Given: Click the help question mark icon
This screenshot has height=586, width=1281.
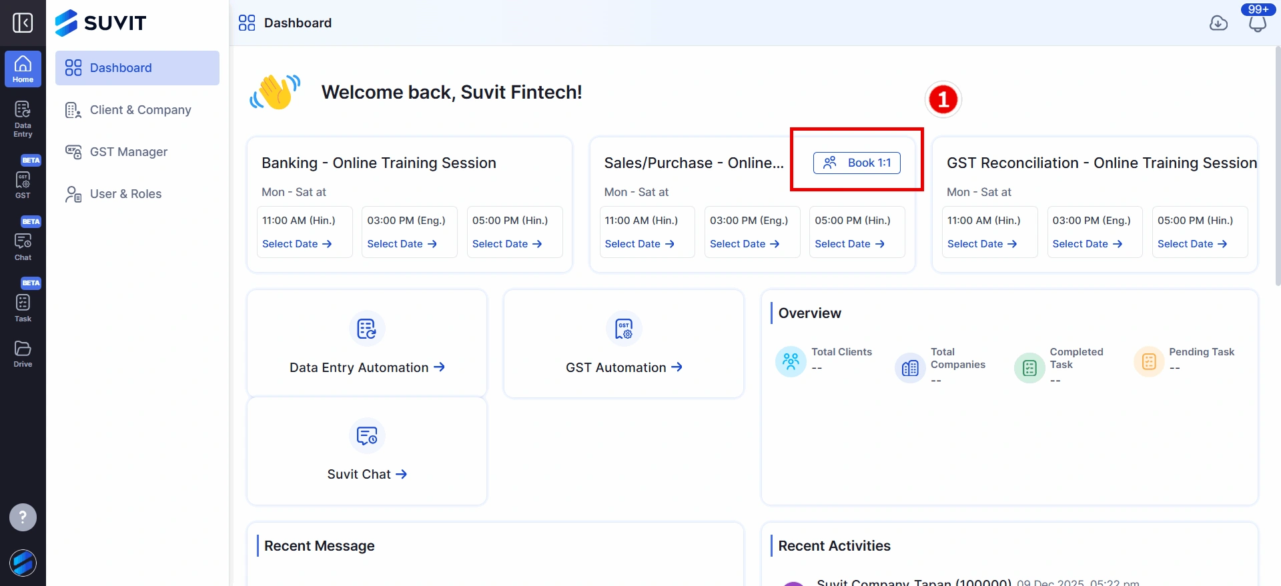Looking at the screenshot, I should click(x=23, y=517).
